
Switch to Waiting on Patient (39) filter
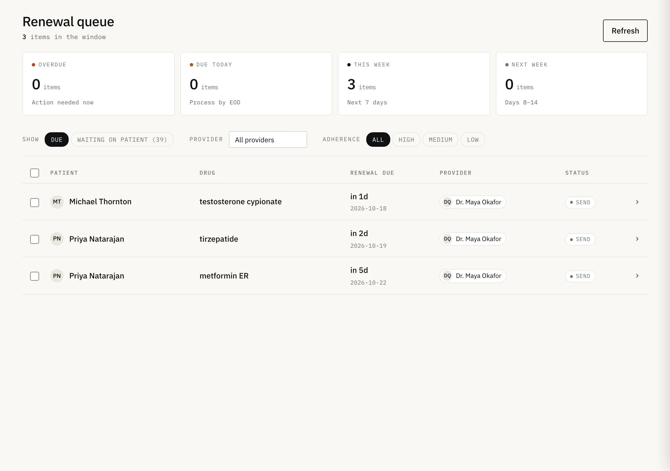click(122, 140)
